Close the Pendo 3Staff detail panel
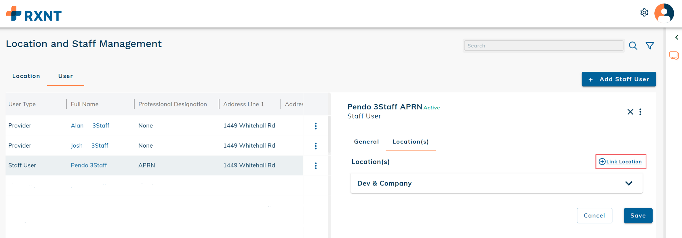682x238 pixels. pyautogui.click(x=630, y=112)
